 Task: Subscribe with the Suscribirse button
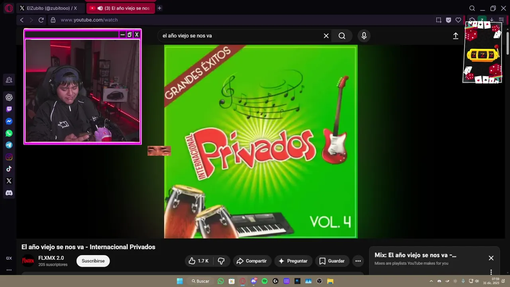(x=93, y=261)
